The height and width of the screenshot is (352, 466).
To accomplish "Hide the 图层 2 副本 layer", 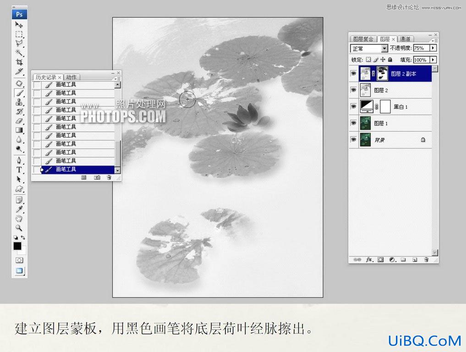I will (x=353, y=73).
